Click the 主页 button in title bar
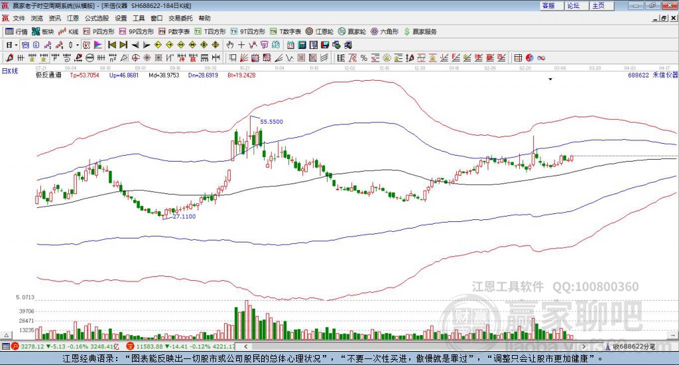Viewport: 679px width, 365px height. (x=602, y=5)
